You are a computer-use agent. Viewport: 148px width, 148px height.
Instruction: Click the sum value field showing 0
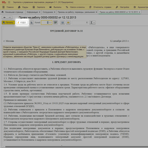pyautogui.click(x=80, y=23)
